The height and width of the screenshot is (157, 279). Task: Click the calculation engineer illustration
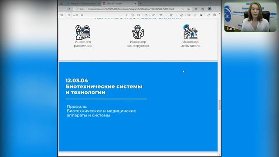(83, 32)
